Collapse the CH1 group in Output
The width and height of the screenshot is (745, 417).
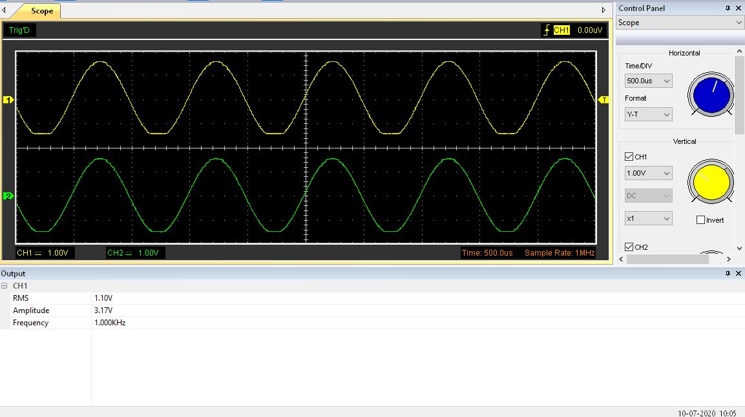[x=5, y=285]
